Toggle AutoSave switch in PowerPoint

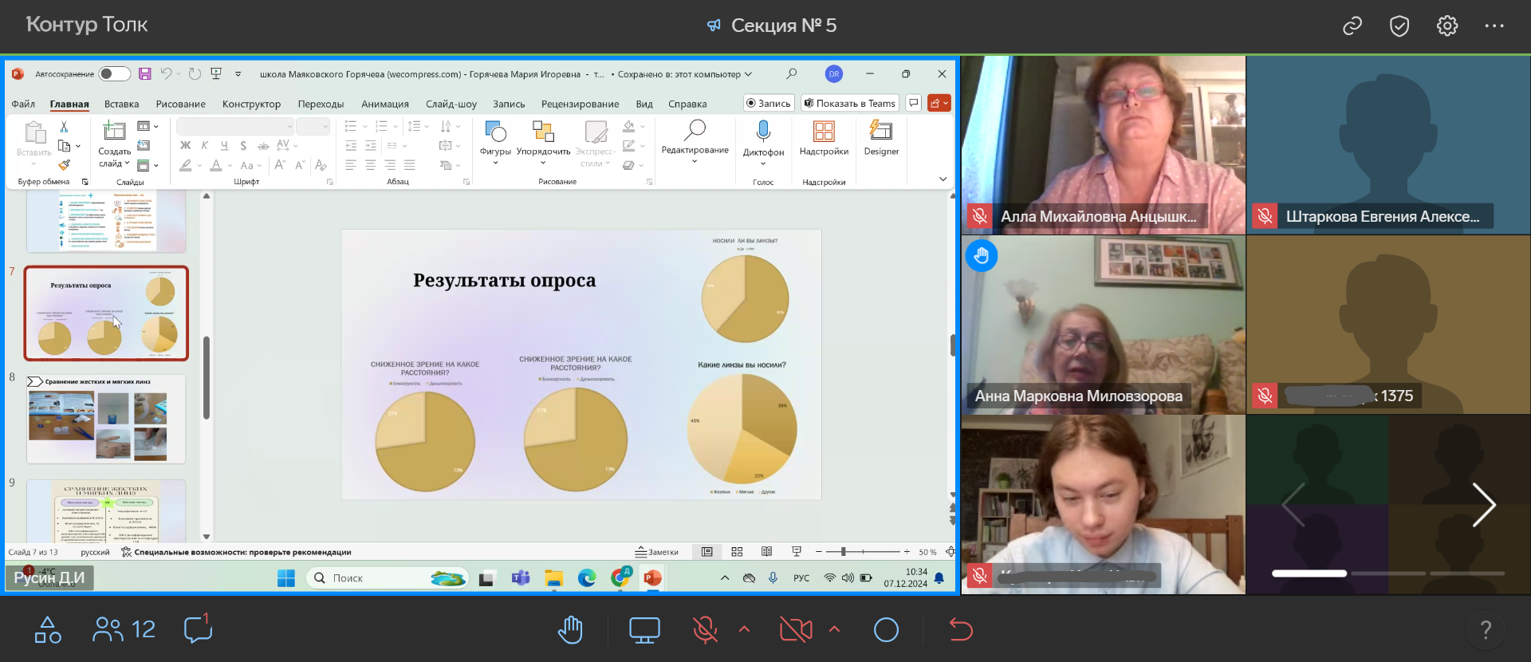114,74
